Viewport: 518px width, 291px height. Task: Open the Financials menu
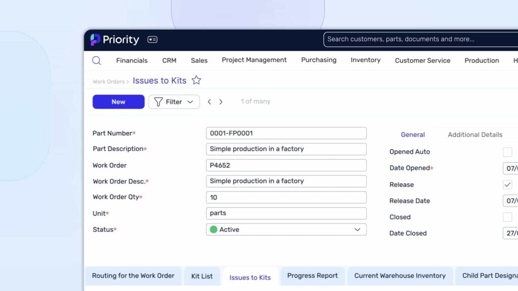coord(132,61)
